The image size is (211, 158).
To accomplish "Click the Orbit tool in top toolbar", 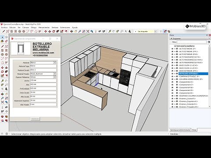I will pyautogui.click(x=72, y=31).
